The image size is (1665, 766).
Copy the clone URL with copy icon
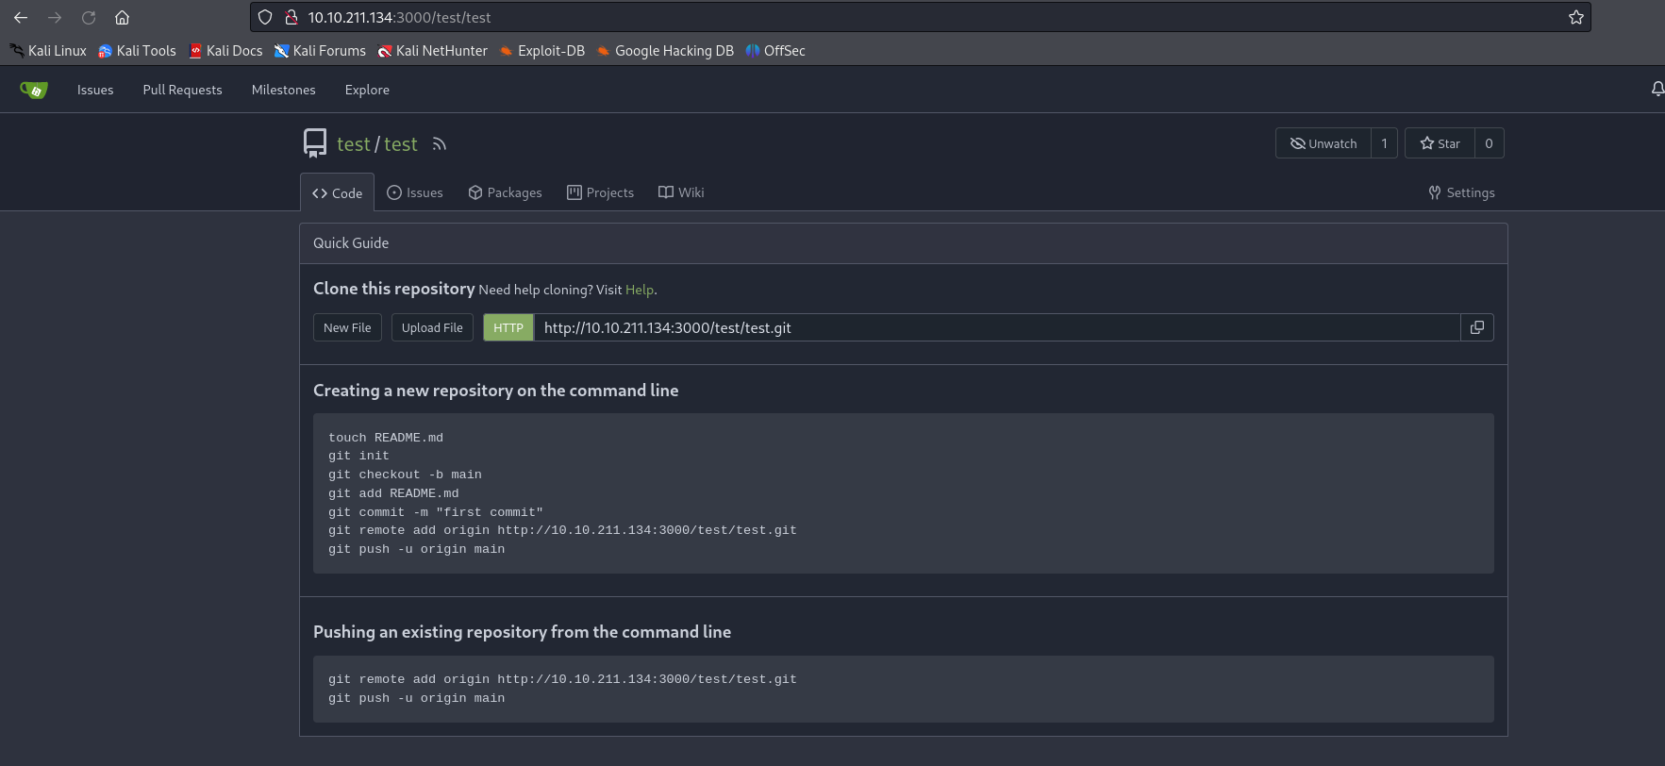[x=1476, y=327]
